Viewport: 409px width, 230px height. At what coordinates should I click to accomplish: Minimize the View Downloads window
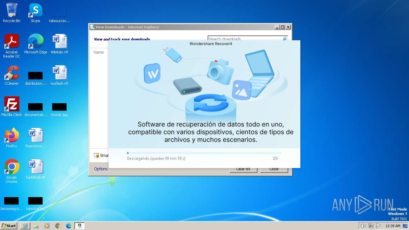click(277, 27)
